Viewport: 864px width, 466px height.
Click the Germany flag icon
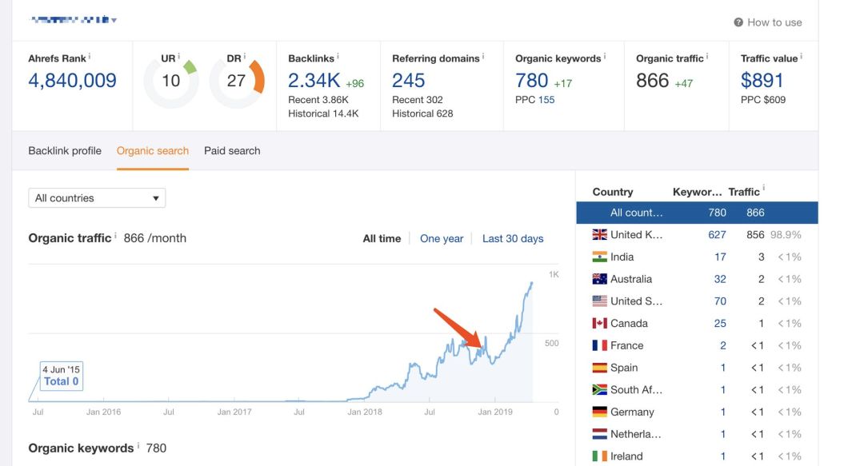[x=599, y=412]
